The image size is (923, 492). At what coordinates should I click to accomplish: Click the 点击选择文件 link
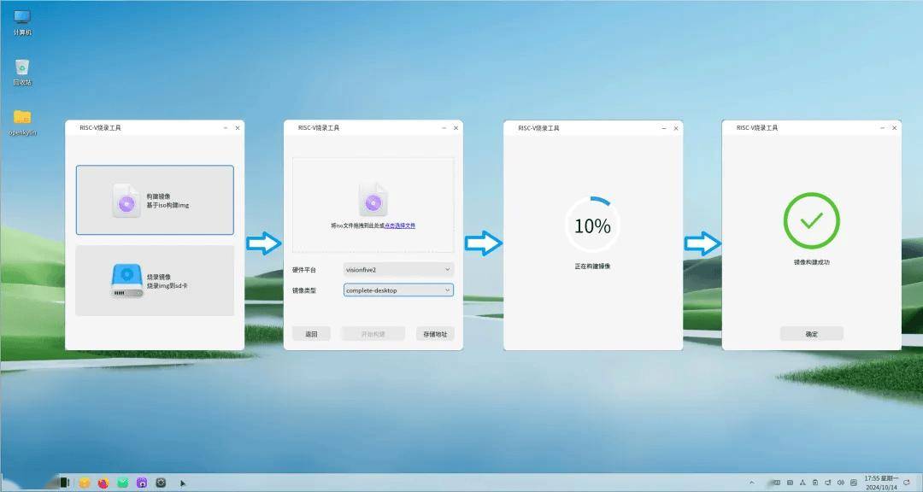400,225
